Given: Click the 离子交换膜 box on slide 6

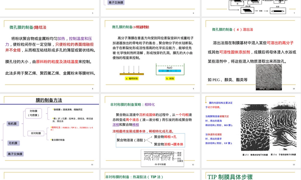Looking at the screenshot, I should (116, 2).
